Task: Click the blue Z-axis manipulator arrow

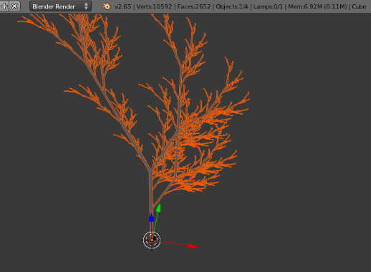Action: pos(151,218)
